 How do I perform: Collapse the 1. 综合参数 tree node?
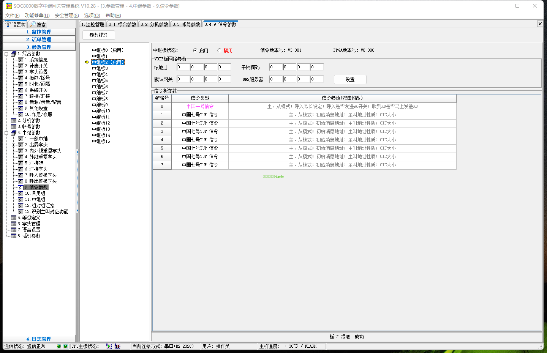6,54
